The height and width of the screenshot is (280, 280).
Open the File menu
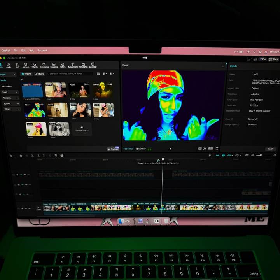16,51
